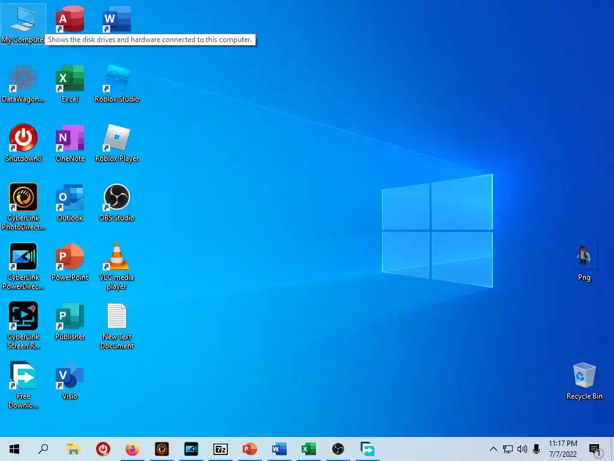Screen dimensions: 614x461
Task: Select the CyberLink Screen Recorder desktop icon
Action: 23,325
